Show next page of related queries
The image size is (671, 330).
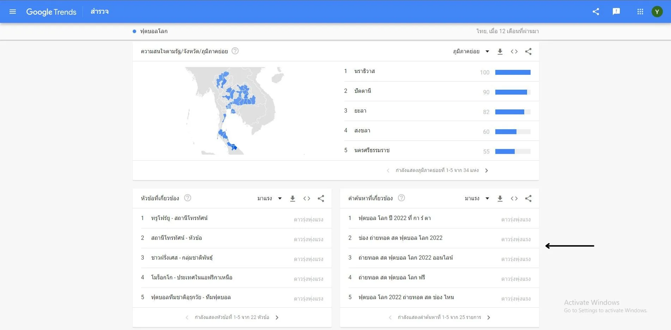(x=489, y=317)
